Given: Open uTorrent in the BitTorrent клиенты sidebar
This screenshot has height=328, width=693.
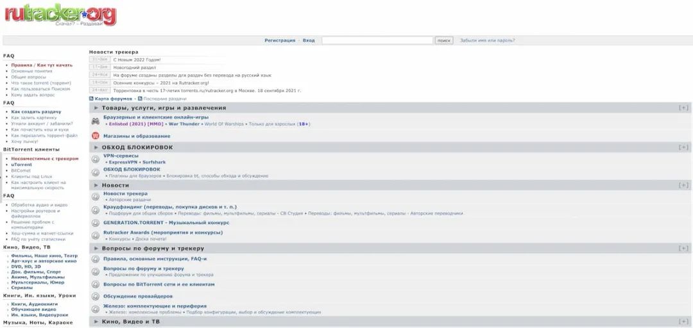Looking at the screenshot, I should pos(21,165).
